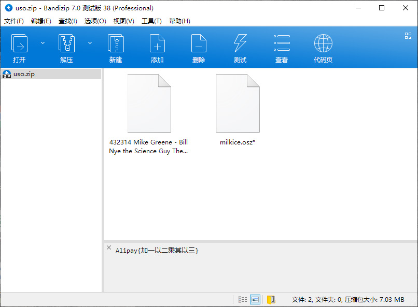Open the 新建 (New archive) tool
418x307 pixels.
(115, 47)
